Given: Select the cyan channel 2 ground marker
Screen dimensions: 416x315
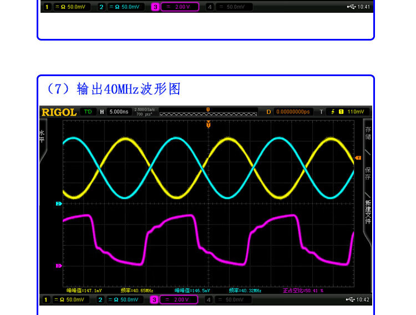Looking at the screenshot, I should [x=58, y=204].
